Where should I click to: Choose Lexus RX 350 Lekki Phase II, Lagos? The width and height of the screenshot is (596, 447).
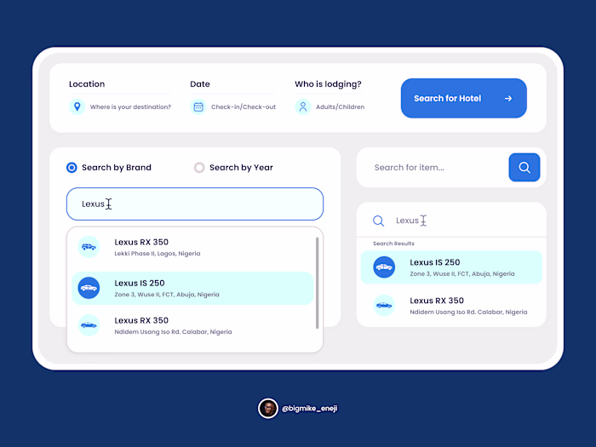pos(192,247)
